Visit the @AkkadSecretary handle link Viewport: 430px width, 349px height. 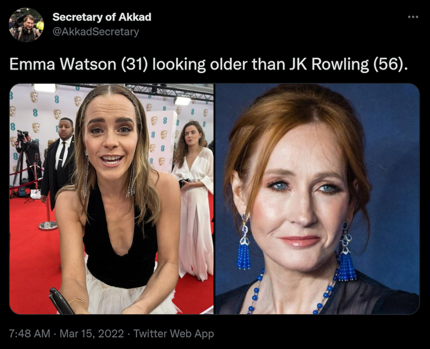coord(96,32)
